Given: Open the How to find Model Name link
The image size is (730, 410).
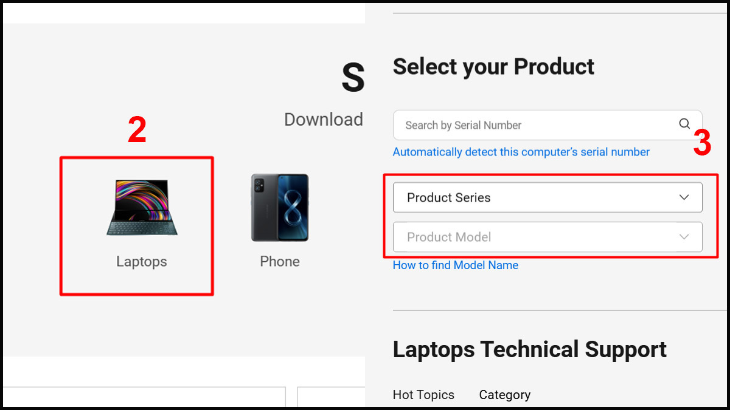Looking at the screenshot, I should (x=455, y=265).
